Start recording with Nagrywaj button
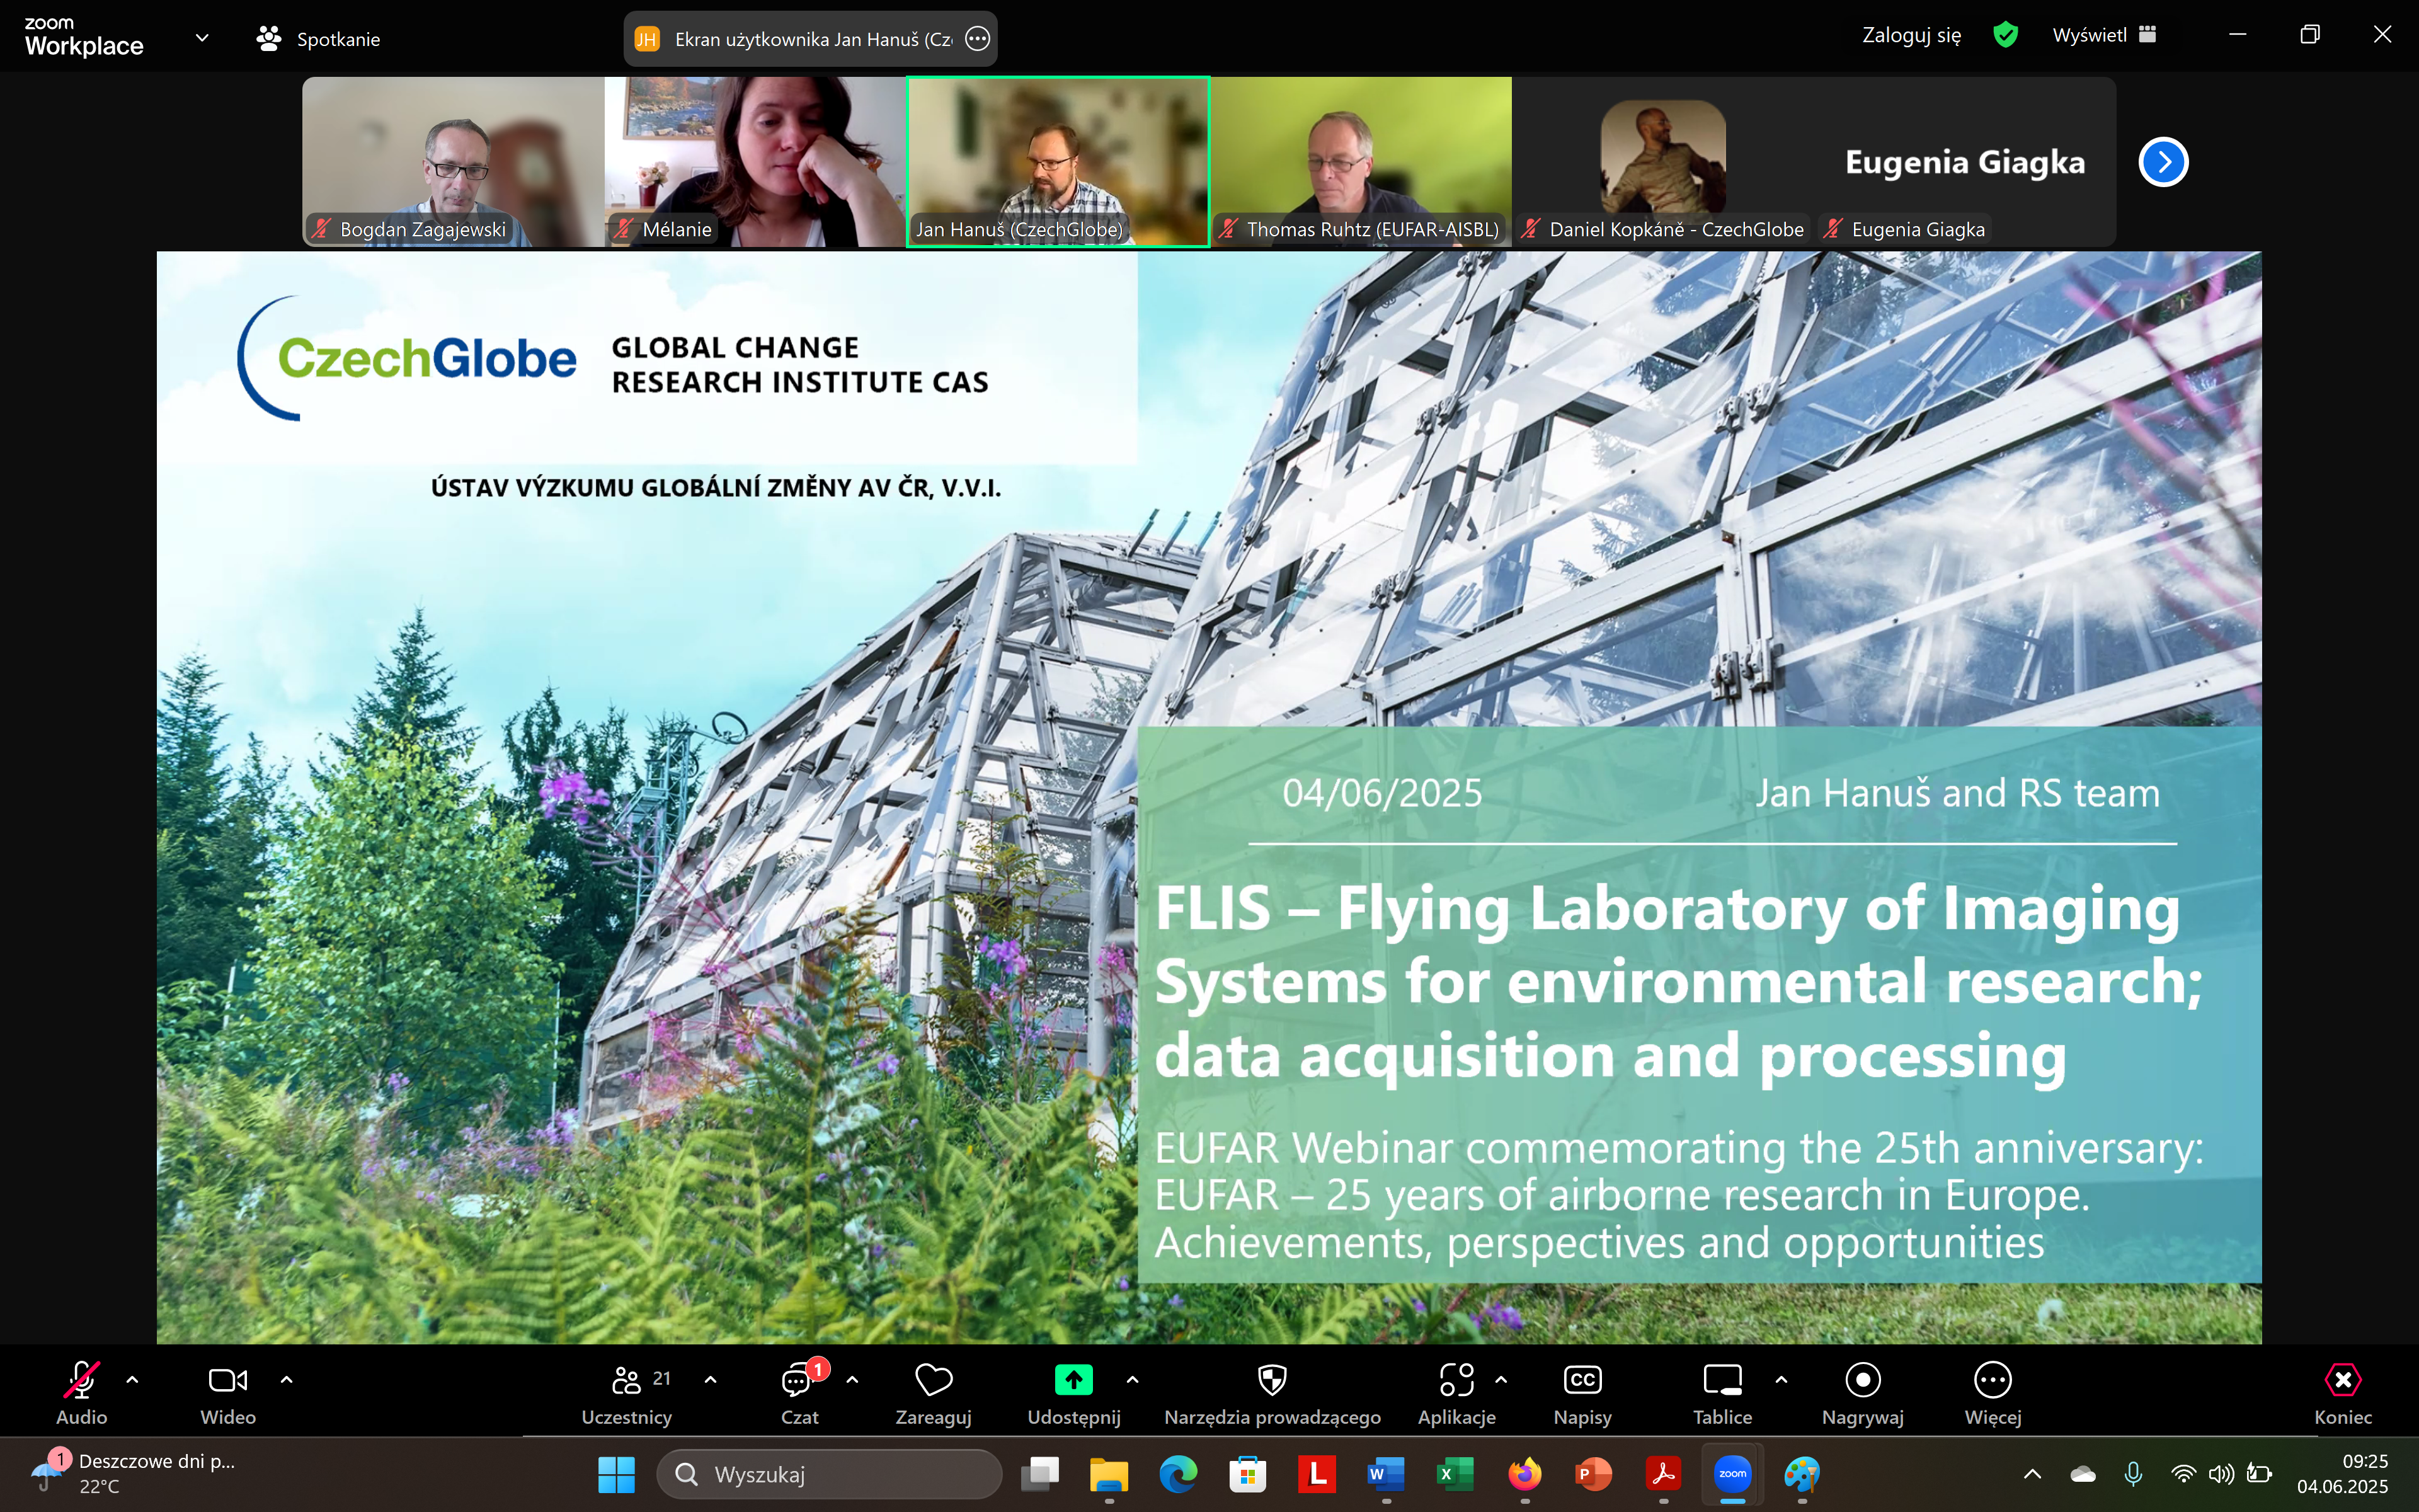Viewport: 2419px width, 1512px height. (1862, 1381)
